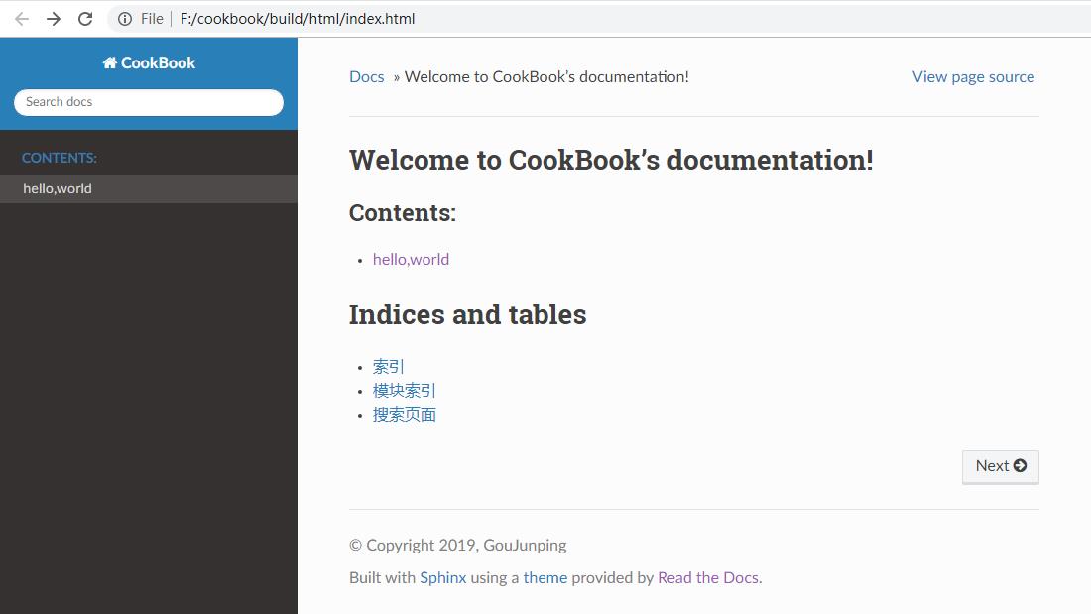Open hello,world link under Contents

pyautogui.click(x=412, y=260)
